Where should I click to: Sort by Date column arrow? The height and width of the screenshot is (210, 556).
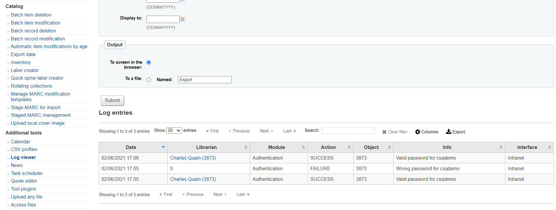coord(163,147)
